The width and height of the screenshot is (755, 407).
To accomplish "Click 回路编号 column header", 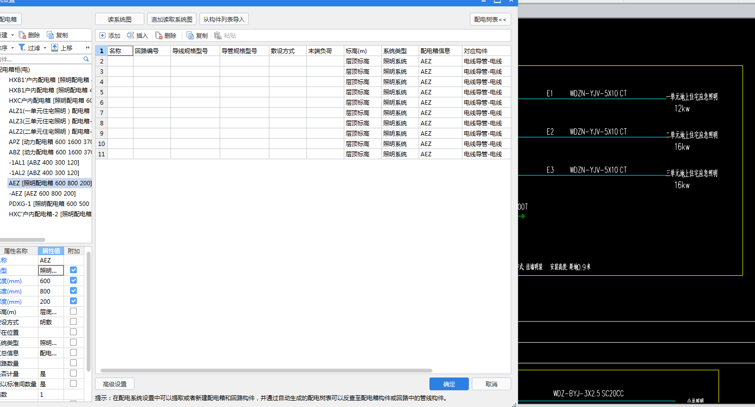I will pos(152,51).
